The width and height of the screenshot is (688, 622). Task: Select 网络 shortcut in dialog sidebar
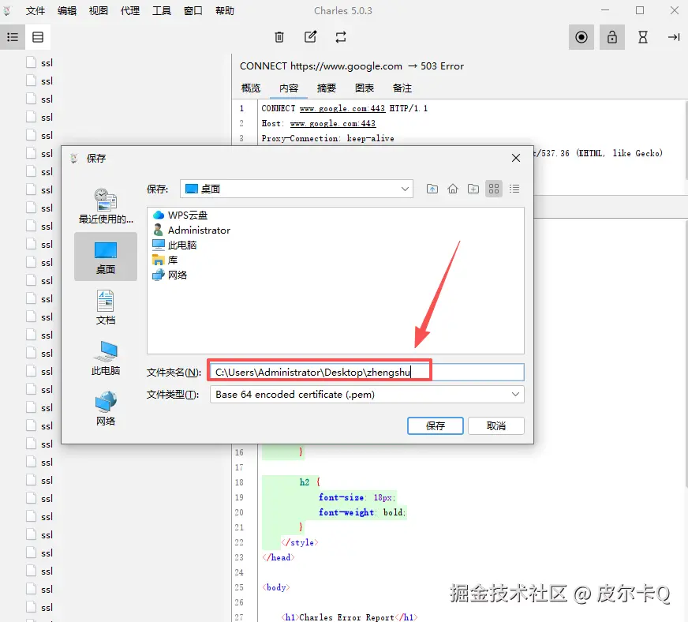coord(106,408)
